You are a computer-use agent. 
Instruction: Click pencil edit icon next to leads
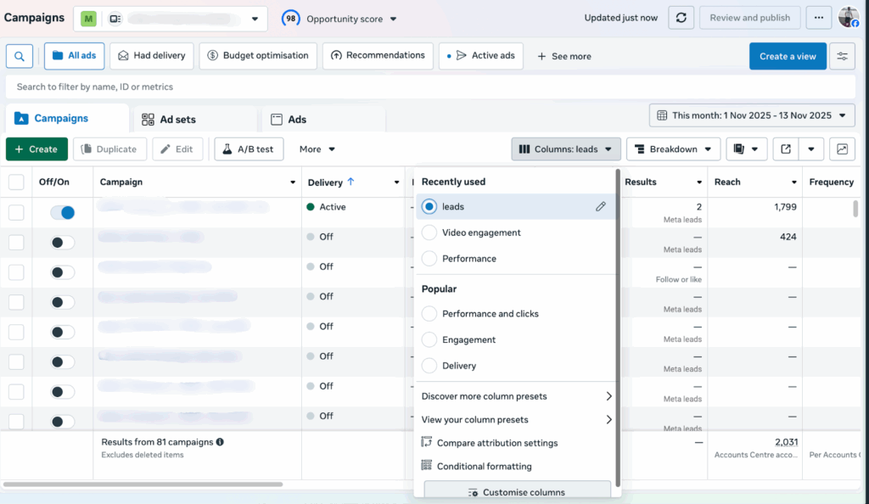(601, 206)
